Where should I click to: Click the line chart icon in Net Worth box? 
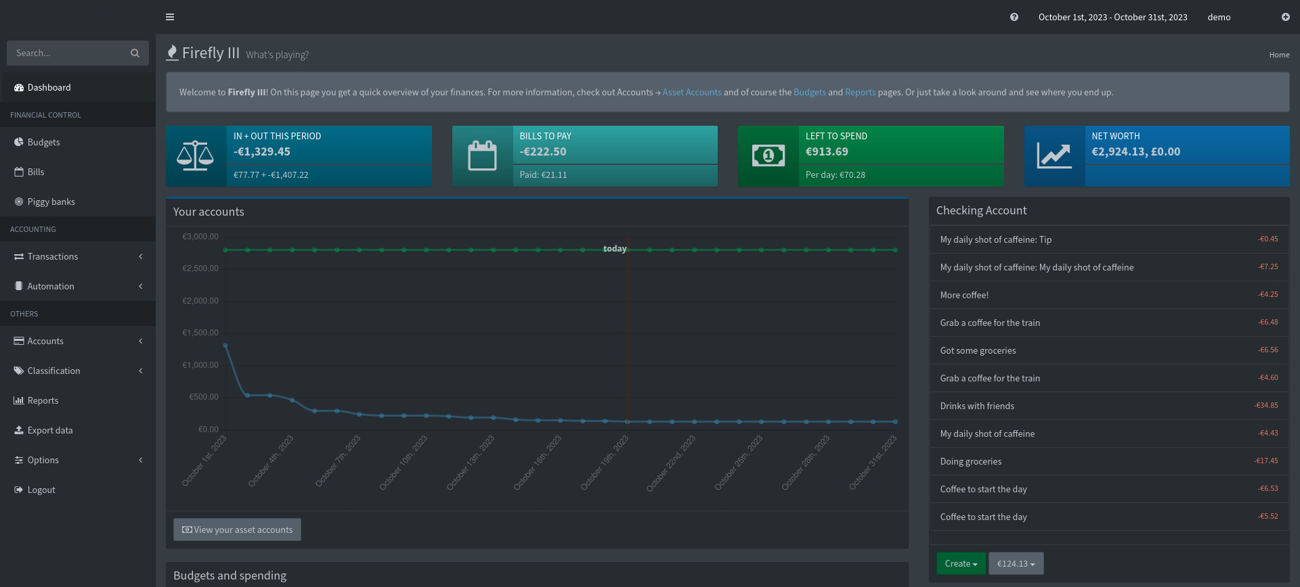pyautogui.click(x=1054, y=156)
